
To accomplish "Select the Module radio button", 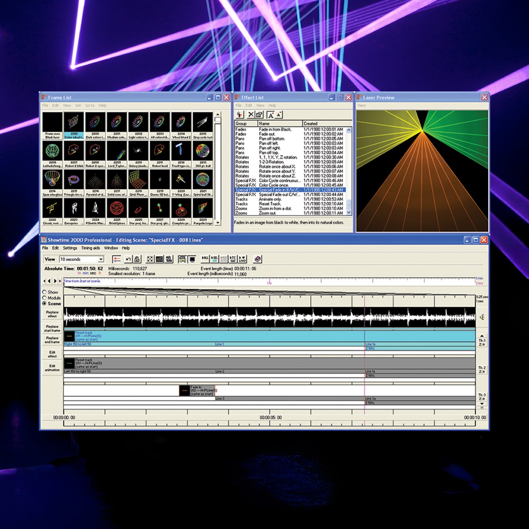I will coord(45,298).
